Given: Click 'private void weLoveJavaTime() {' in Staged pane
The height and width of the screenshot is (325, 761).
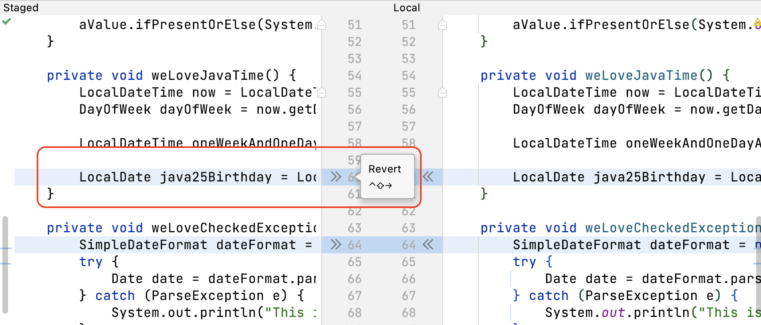Looking at the screenshot, I should tap(172, 75).
